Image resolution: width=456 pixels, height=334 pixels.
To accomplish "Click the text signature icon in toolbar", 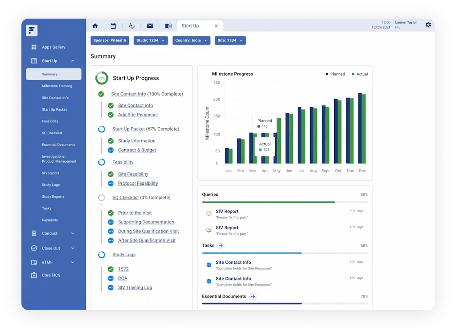I will tap(131, 26).
